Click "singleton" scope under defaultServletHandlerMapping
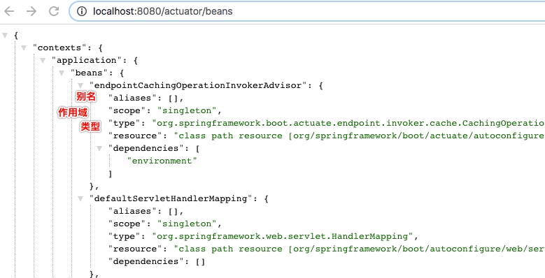Image resolution: width=545 pixels, height=278 pixels. (x=187, y=224)
